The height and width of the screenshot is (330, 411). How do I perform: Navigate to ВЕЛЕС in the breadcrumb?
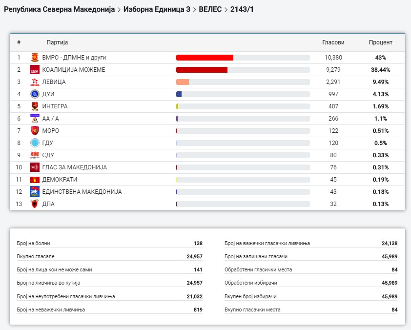(210, 9)
